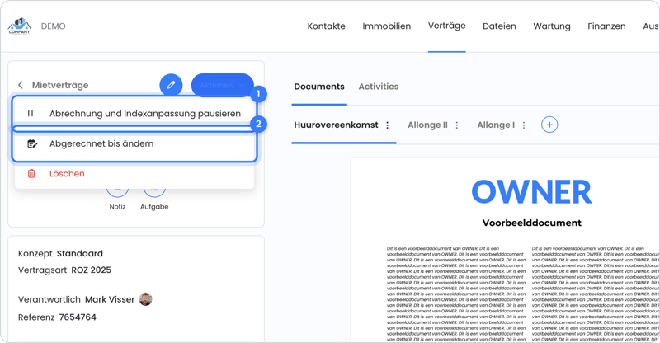Click the Notiz label
Screen dimensions: 660x343
pos(117,207)
